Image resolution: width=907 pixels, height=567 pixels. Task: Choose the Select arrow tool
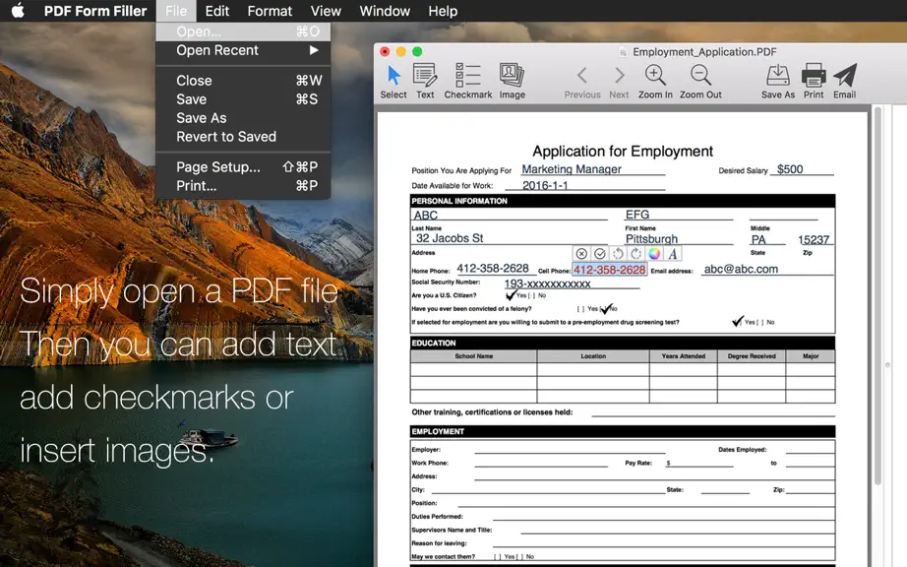tap(393, 82)
